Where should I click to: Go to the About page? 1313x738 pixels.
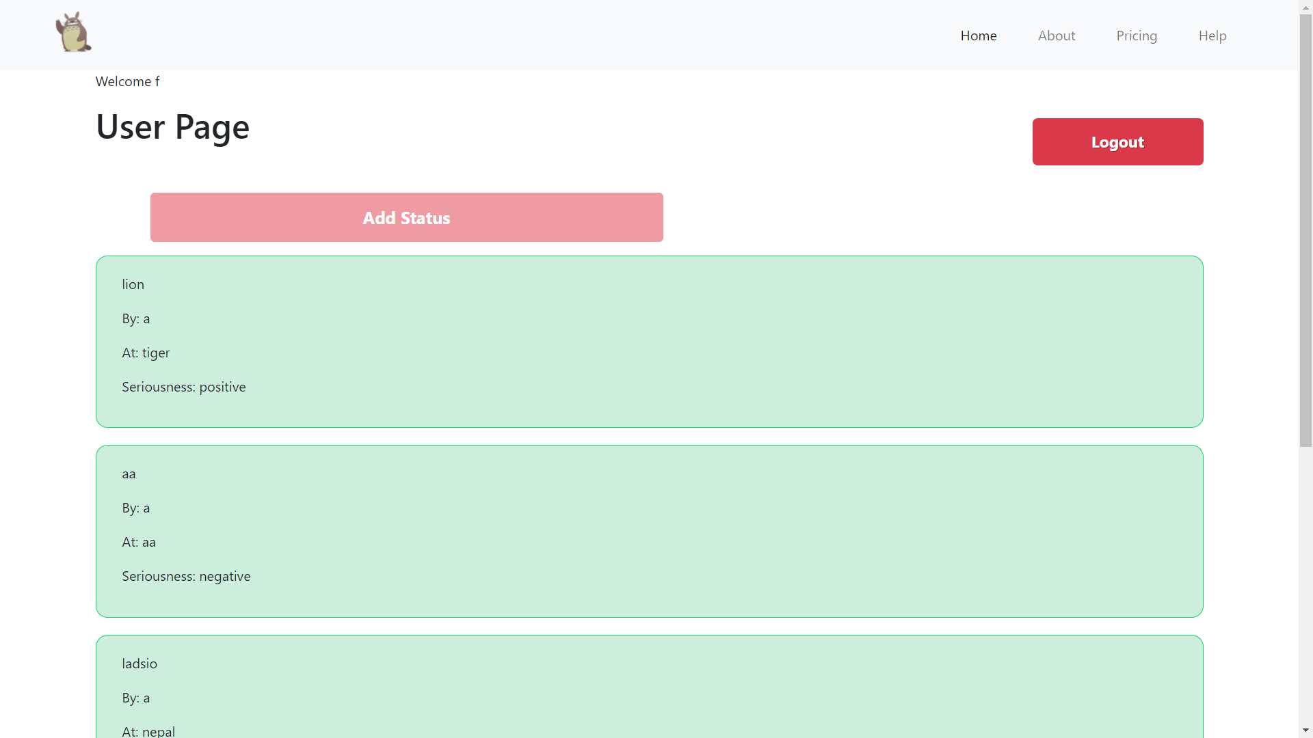(x=1056, y=36)
